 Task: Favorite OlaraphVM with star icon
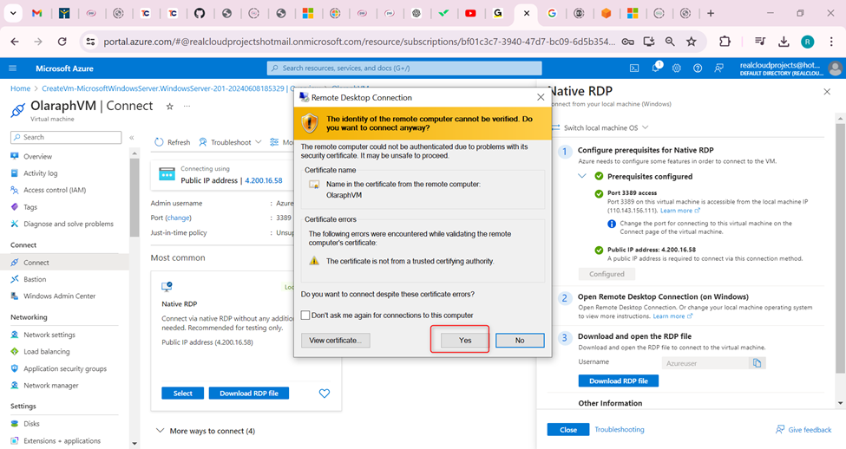coord(169,107)
